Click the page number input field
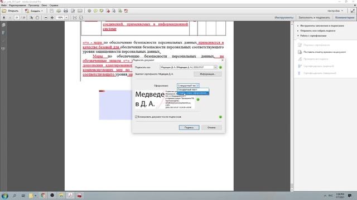This screenshot has height=200, width=357. (16, 17)
